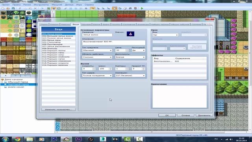Switch to the Наборы тайлов database tab
Screen dimensions: 252x142
click(x=160, y=24)
